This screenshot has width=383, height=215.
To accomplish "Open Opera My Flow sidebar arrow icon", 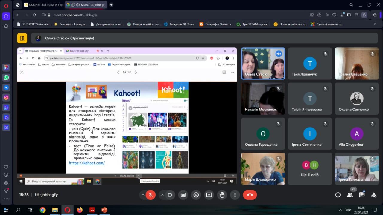I will [x=6, y=117].
